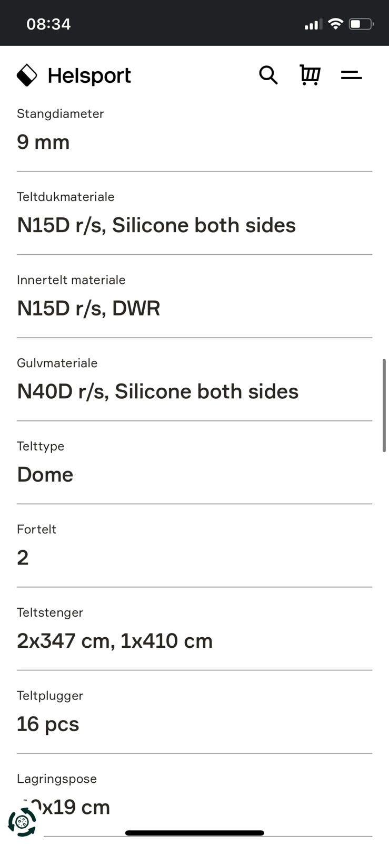Screen dimensions: 389x844
Task: Open the cookie settings badge icon
Action: pos(22,821)
